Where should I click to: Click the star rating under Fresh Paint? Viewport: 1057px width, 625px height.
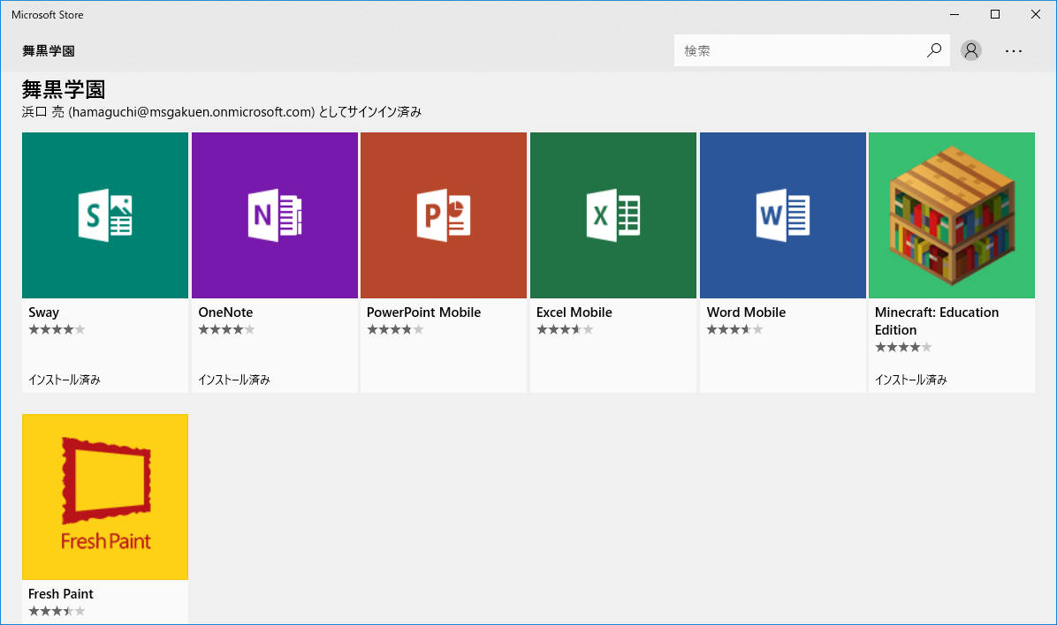[x=57, y=611]
